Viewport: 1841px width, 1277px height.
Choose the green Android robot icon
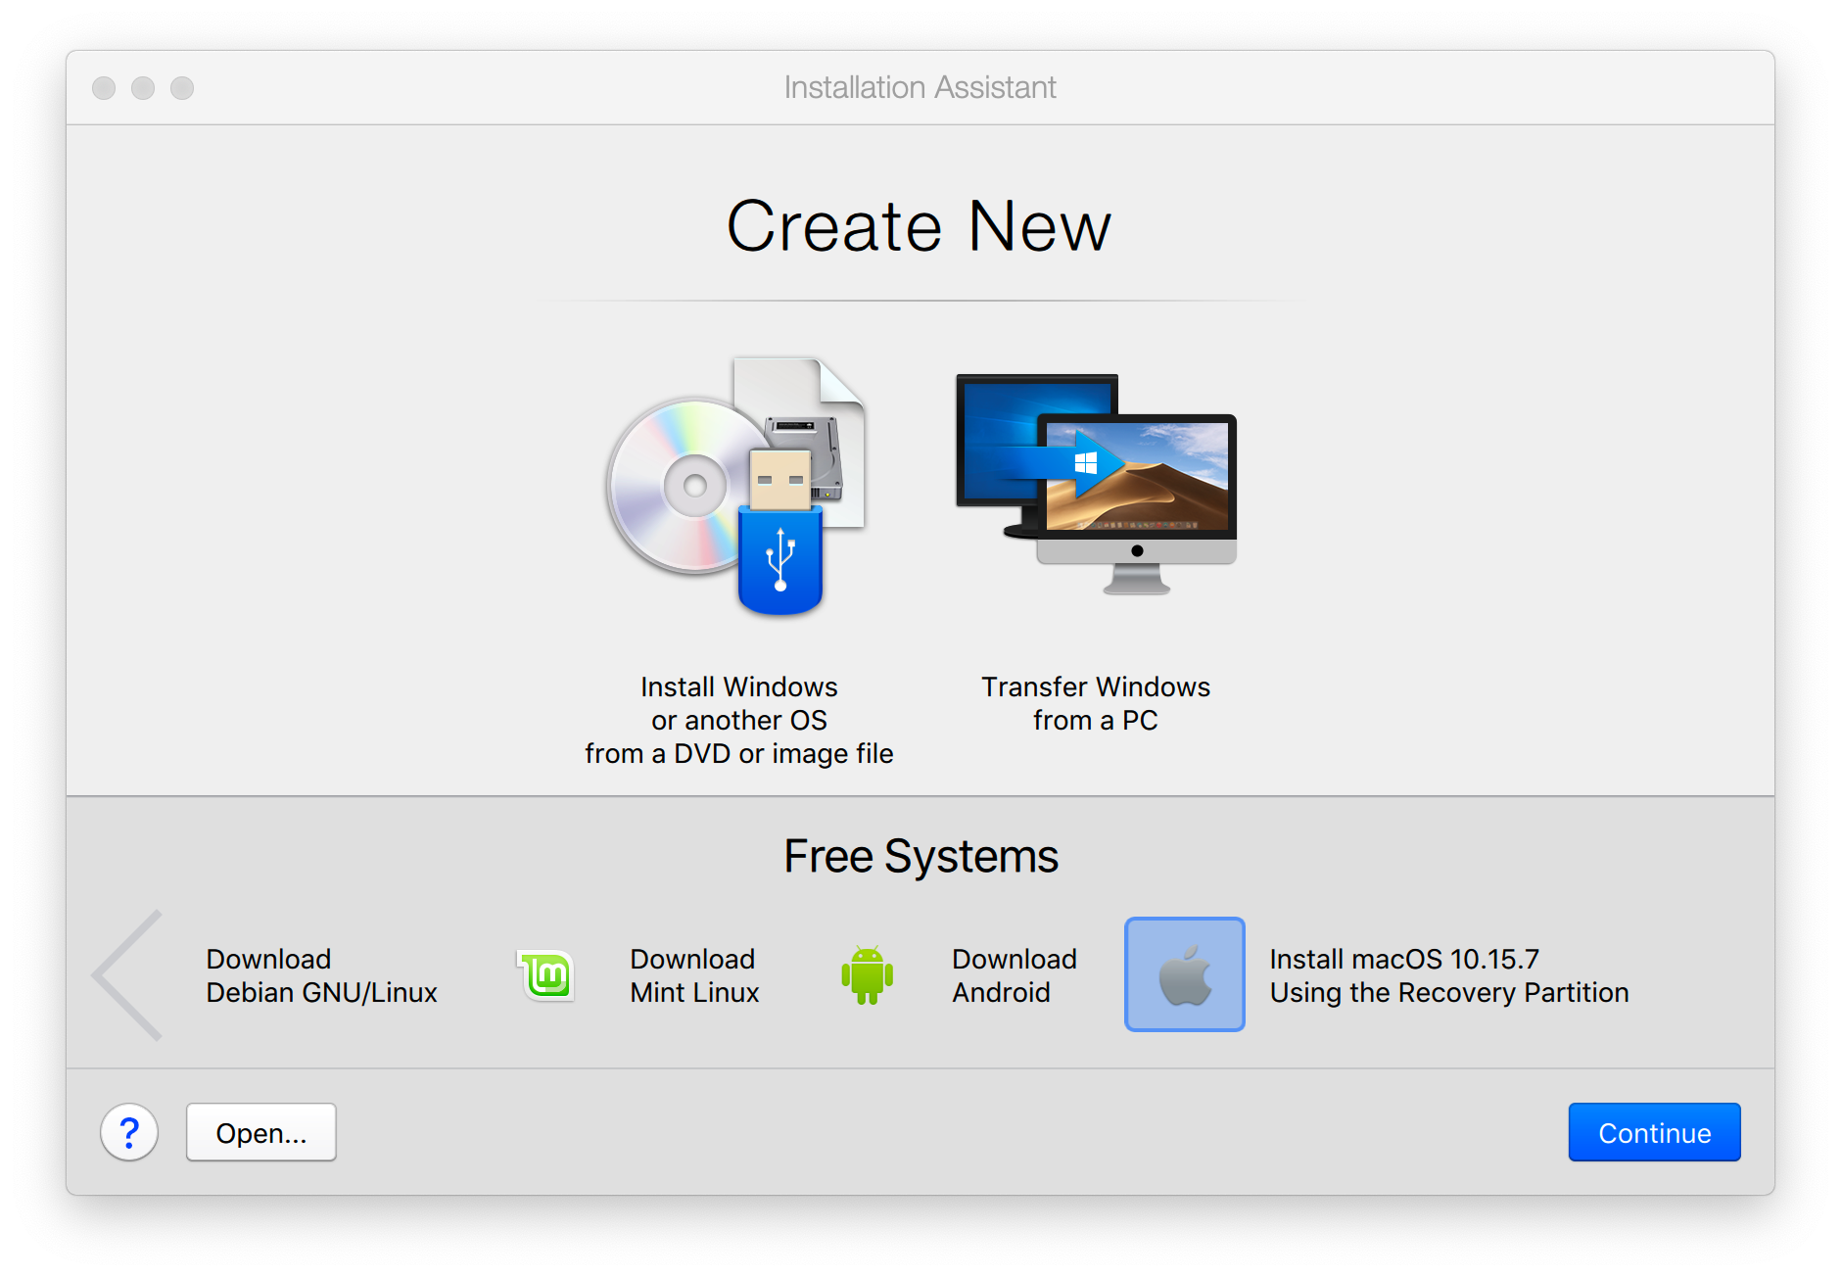[867, 975]
